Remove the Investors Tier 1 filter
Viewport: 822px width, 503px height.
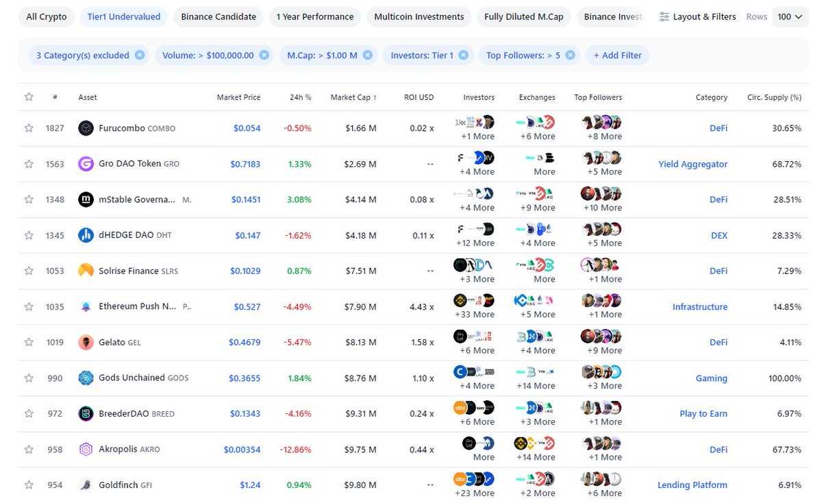pyautogui.click(x=464, y=55)
